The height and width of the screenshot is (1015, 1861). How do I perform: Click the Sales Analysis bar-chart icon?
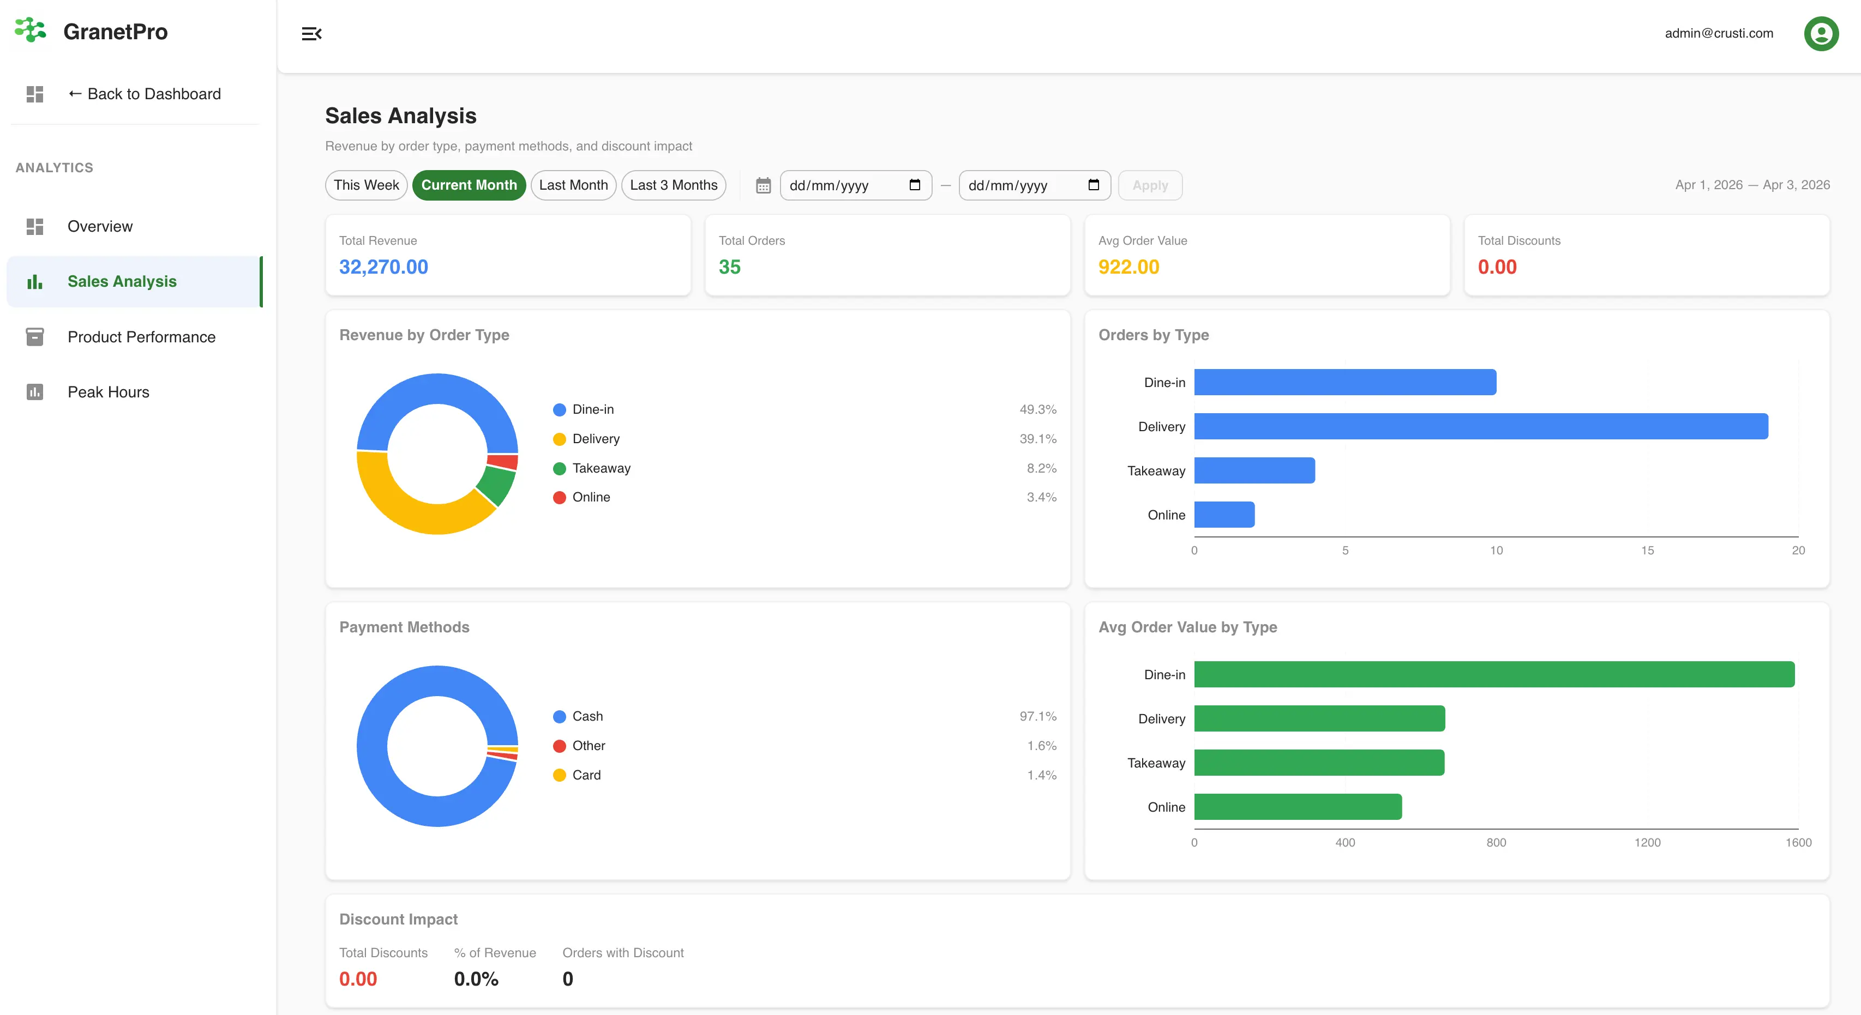[x=35, y=281]
